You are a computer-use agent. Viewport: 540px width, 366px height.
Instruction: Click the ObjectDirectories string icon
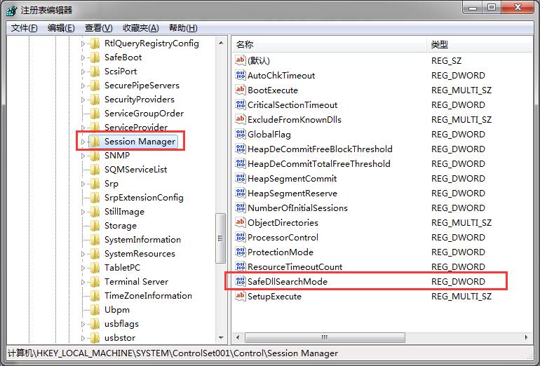tap(240, 222)
